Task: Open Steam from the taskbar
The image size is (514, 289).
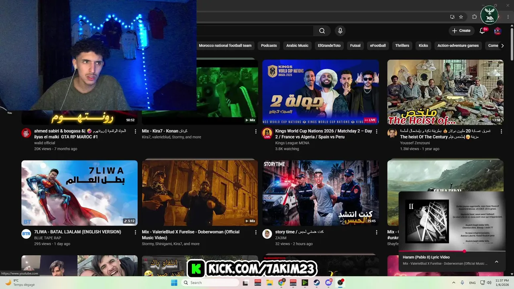Action: pos(316,283)
